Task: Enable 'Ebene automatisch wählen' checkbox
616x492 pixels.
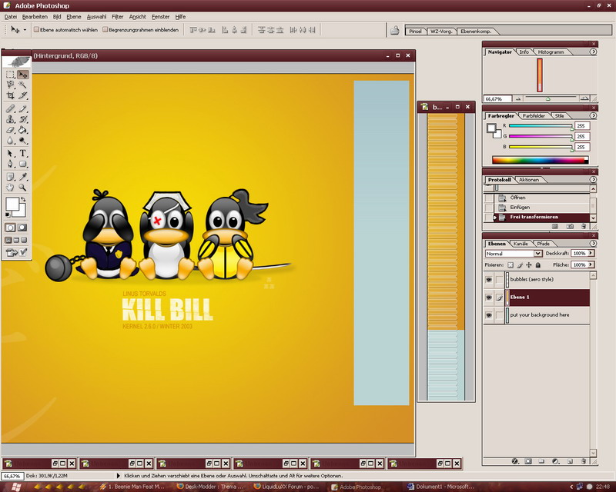Action: point(36,30)
